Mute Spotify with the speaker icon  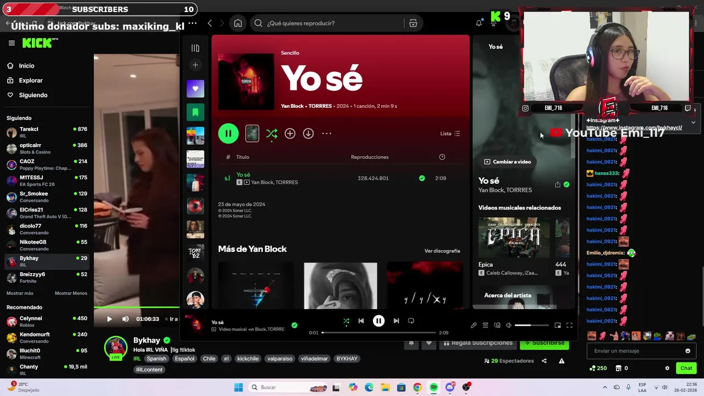[509, 326]
